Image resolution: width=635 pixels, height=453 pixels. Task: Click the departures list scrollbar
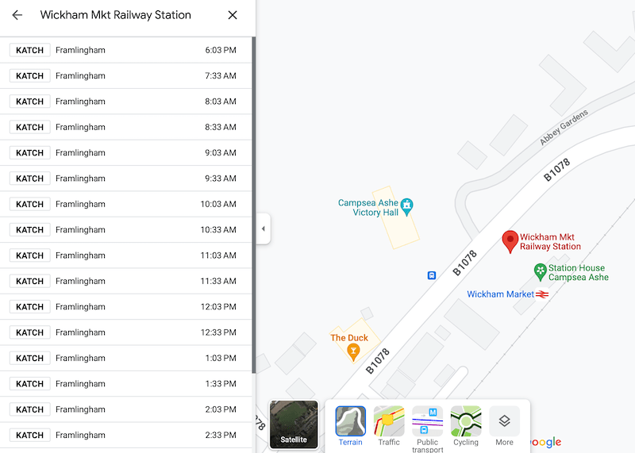(253, 206)
